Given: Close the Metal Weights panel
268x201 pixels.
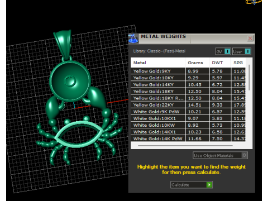Looking at the screenshot, I should [x=250, y=39].
